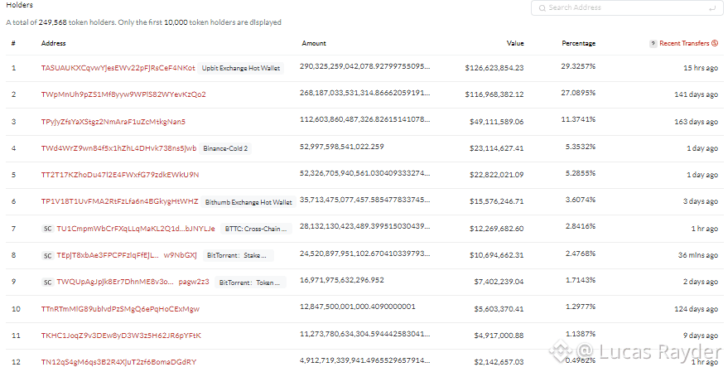This screenshot has width=728, height=372.
Task: Toggle the Recent Transfers switch icon
Action: tap(715, 43)
